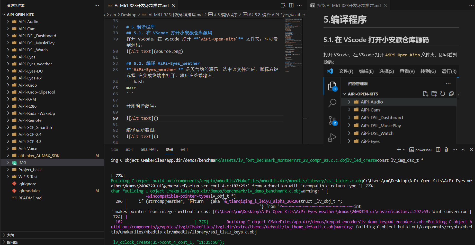Select the AiPi-SCP_SmartCtrl folder

[36, 127]
